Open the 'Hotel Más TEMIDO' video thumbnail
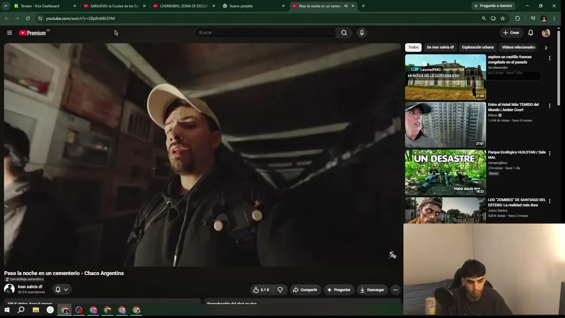 click(x=445, y=125)
